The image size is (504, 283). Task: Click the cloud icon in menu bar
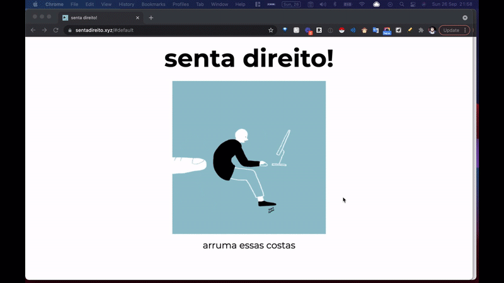pos(376,4)
